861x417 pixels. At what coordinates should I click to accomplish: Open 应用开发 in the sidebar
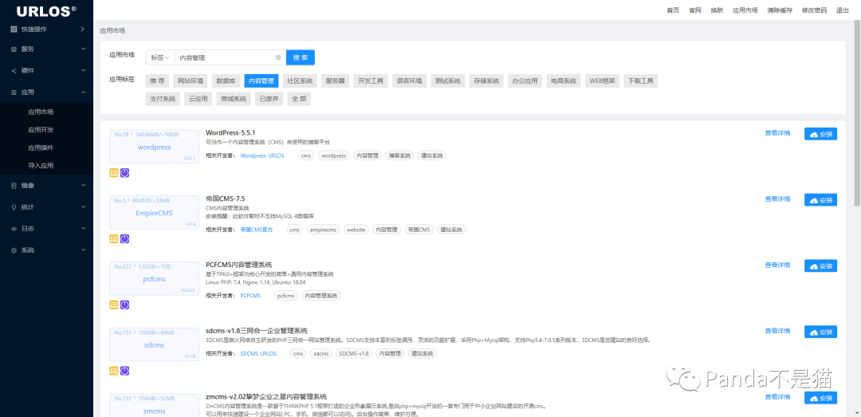click(x=41, y=130)
